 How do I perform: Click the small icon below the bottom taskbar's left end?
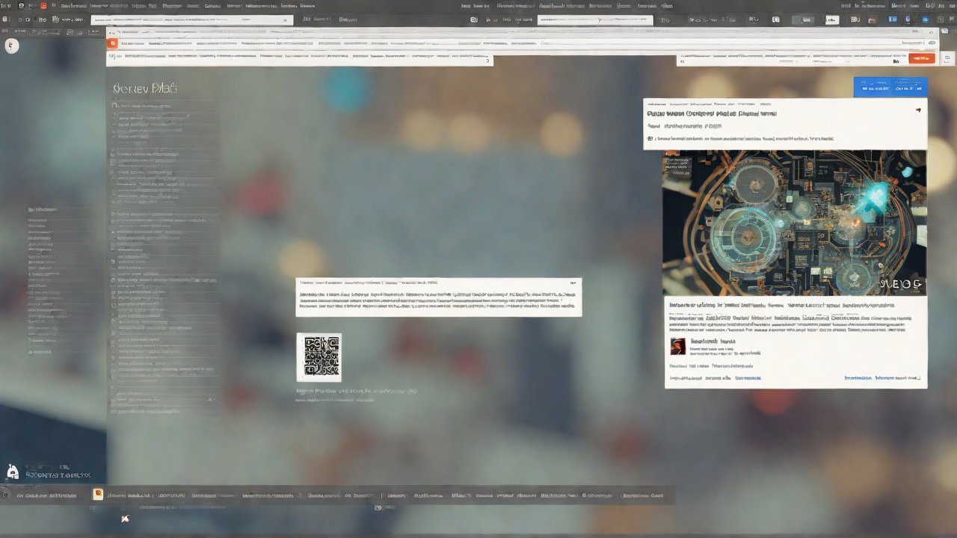(125, 519)
